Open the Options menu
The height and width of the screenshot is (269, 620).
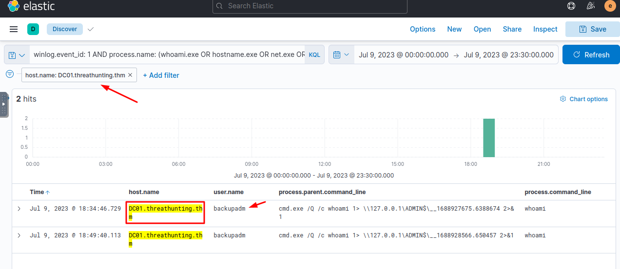point(422,29)
